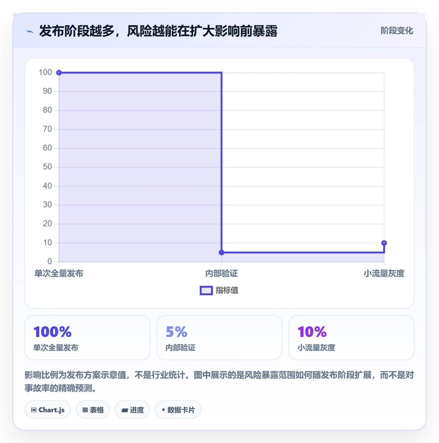
Task: Toggle the 指标值 legend item
Action: [219, 291]
